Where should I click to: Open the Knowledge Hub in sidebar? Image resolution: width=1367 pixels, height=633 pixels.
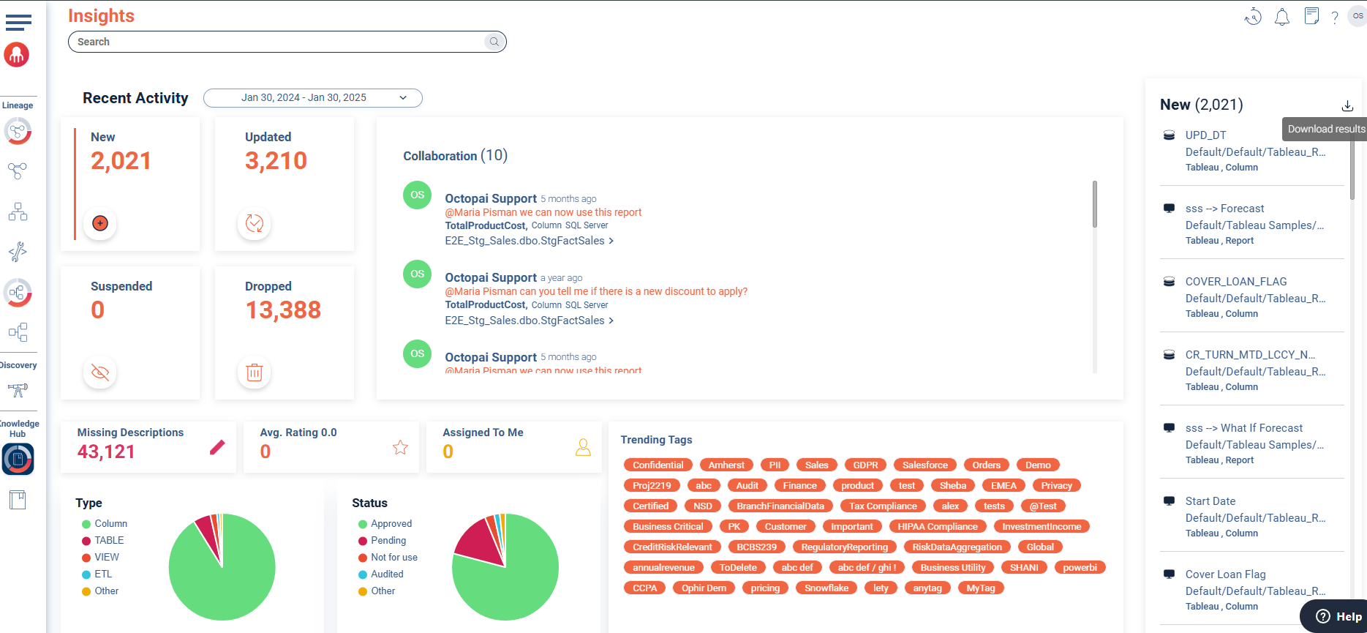pos(18,460)
